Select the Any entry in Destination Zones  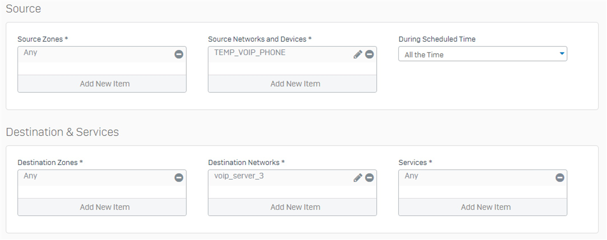95,178
